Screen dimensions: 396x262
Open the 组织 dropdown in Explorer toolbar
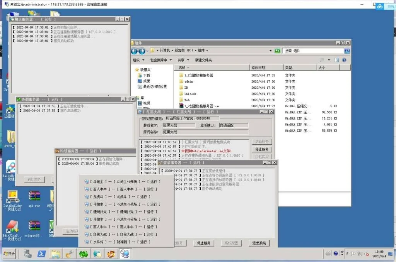point(138,60)
